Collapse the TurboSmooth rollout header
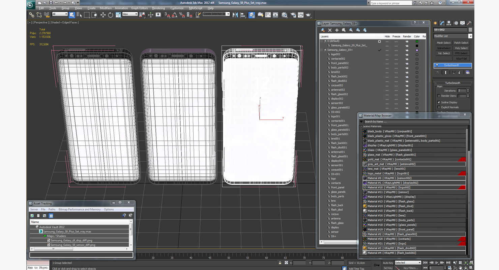Image resolution: width=499 pixels, height=270 pixels. [453, 83]
